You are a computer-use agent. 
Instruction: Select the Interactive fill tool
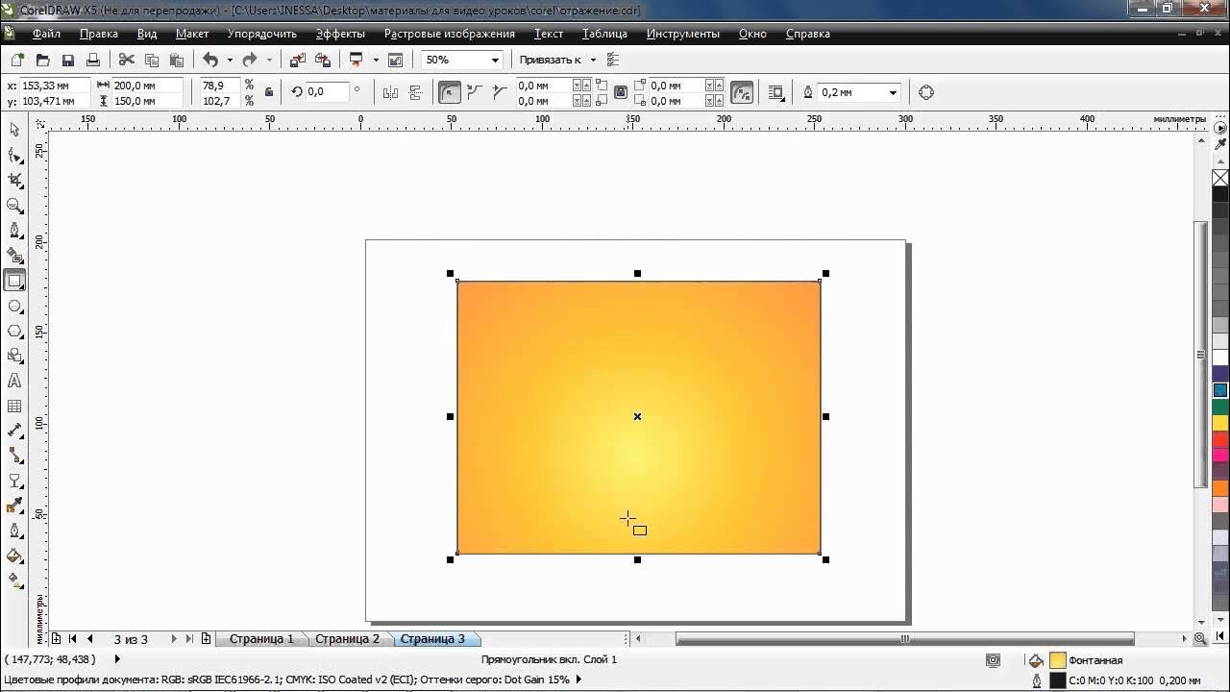(14, 581)
